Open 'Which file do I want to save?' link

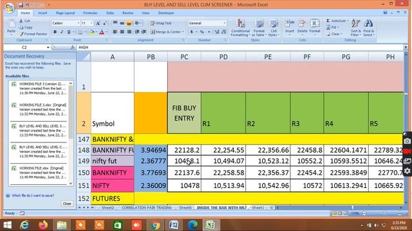click(x=33, y=196)
